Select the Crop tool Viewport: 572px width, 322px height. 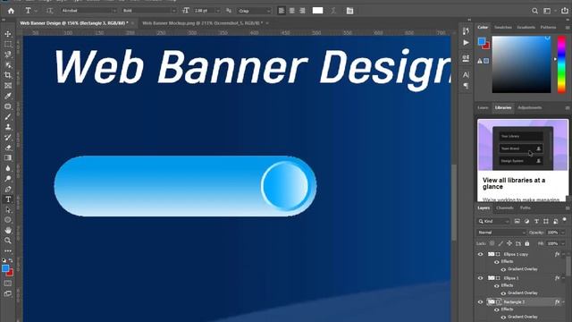click(x=8, y=75)
